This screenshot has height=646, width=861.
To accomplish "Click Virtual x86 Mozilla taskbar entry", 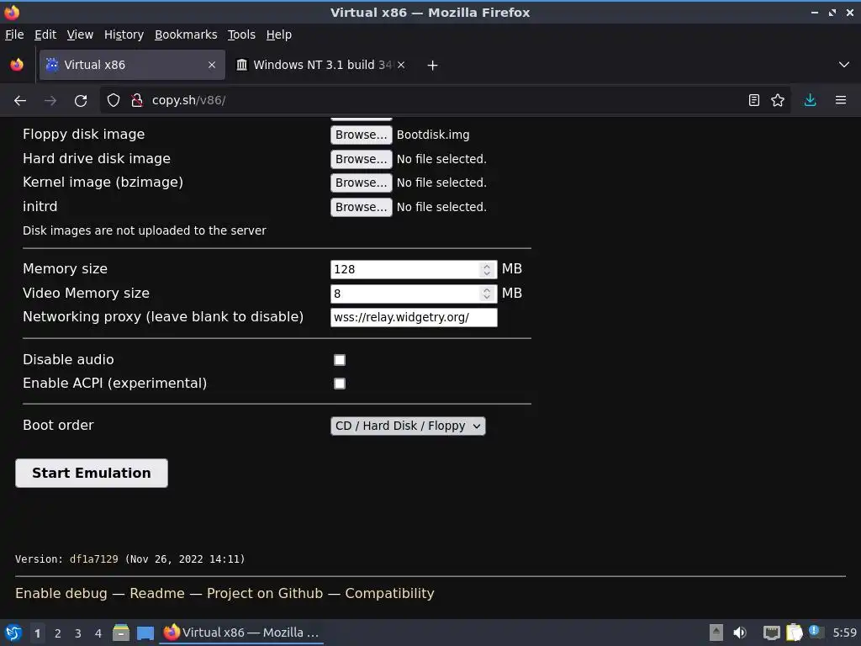I will (x=241, y=633).
